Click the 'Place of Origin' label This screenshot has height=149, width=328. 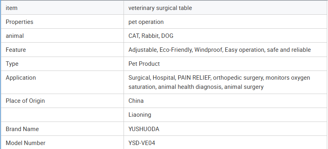[x=25, y=100]
